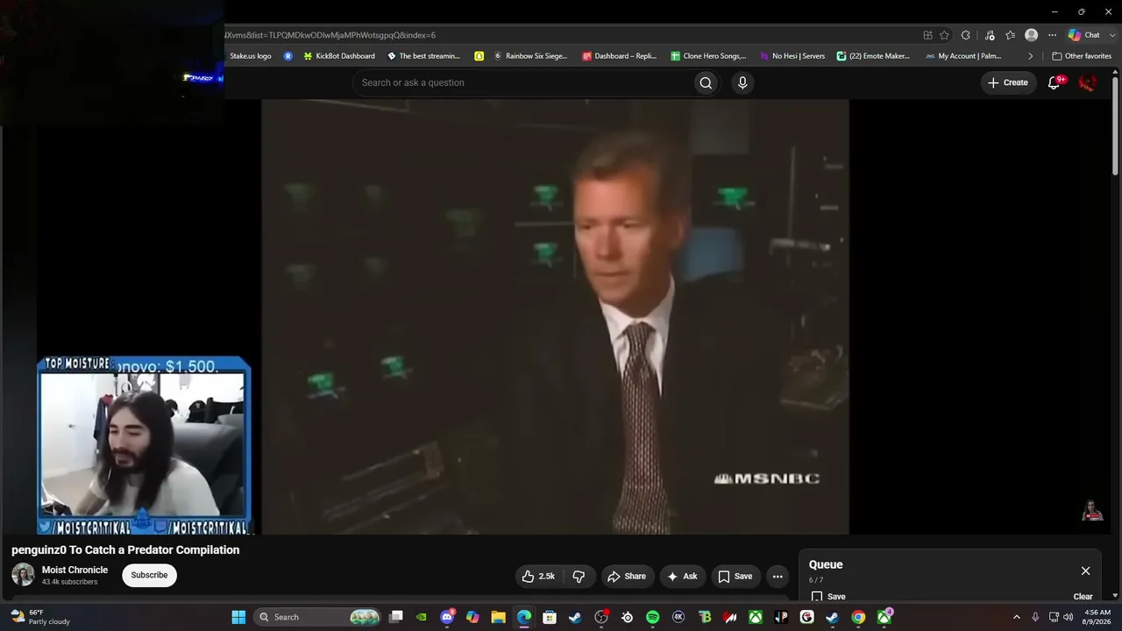Click the Ask button
The width and height of the screenshot is (1122, 631).
682,576
